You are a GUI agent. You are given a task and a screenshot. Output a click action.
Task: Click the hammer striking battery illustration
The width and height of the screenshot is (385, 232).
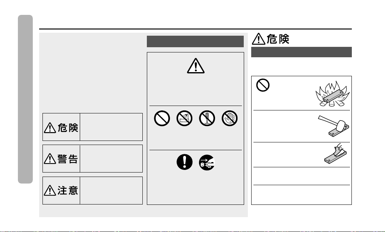tap(334, 126)
